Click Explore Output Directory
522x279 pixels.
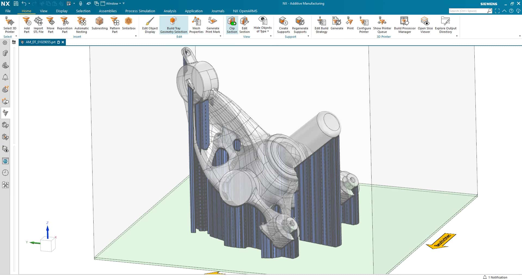(x=446, y=25)
